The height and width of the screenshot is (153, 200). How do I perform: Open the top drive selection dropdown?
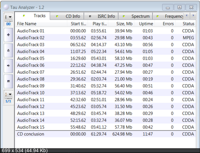[x=8, y=17]
